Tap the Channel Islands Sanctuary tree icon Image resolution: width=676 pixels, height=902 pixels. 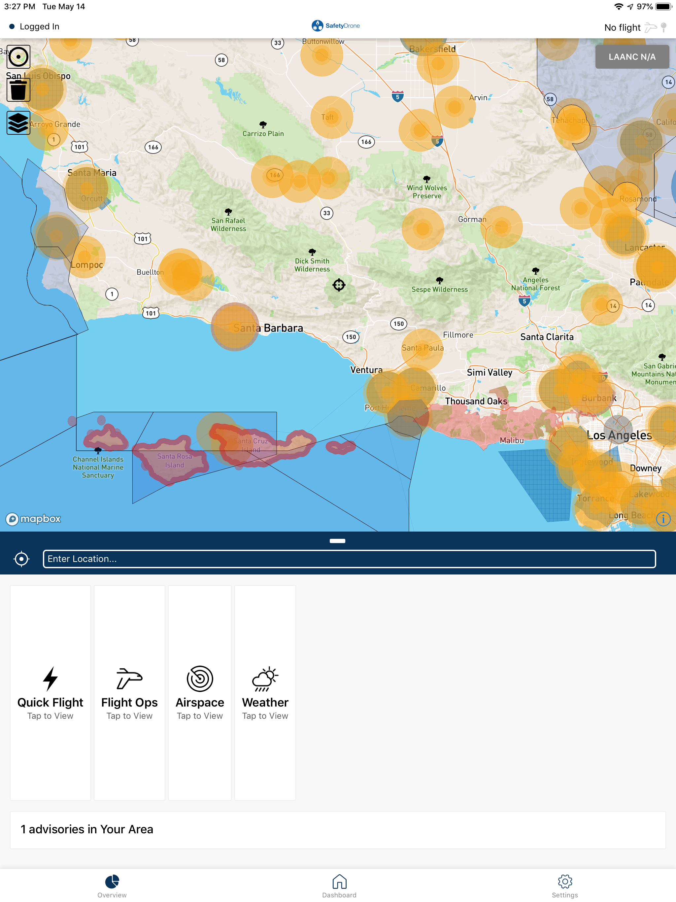pyautogui.click(x=98, y=451)
